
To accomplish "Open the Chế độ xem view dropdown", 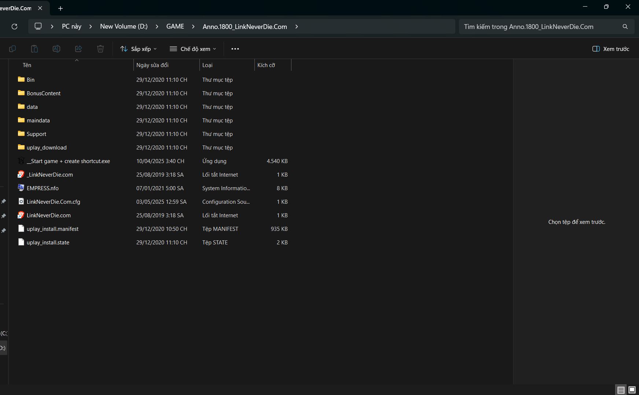I will coord(193,49).
